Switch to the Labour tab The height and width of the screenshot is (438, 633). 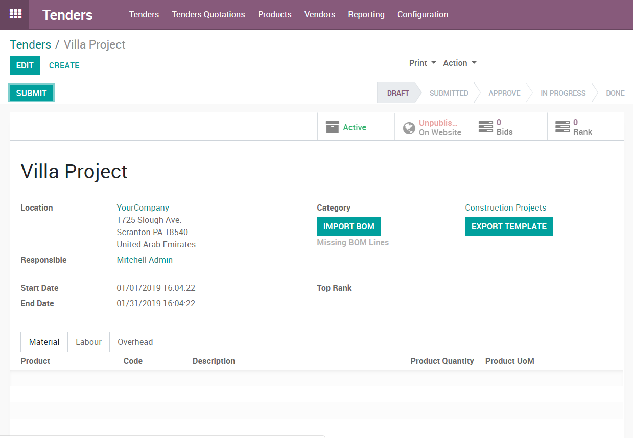88,342
